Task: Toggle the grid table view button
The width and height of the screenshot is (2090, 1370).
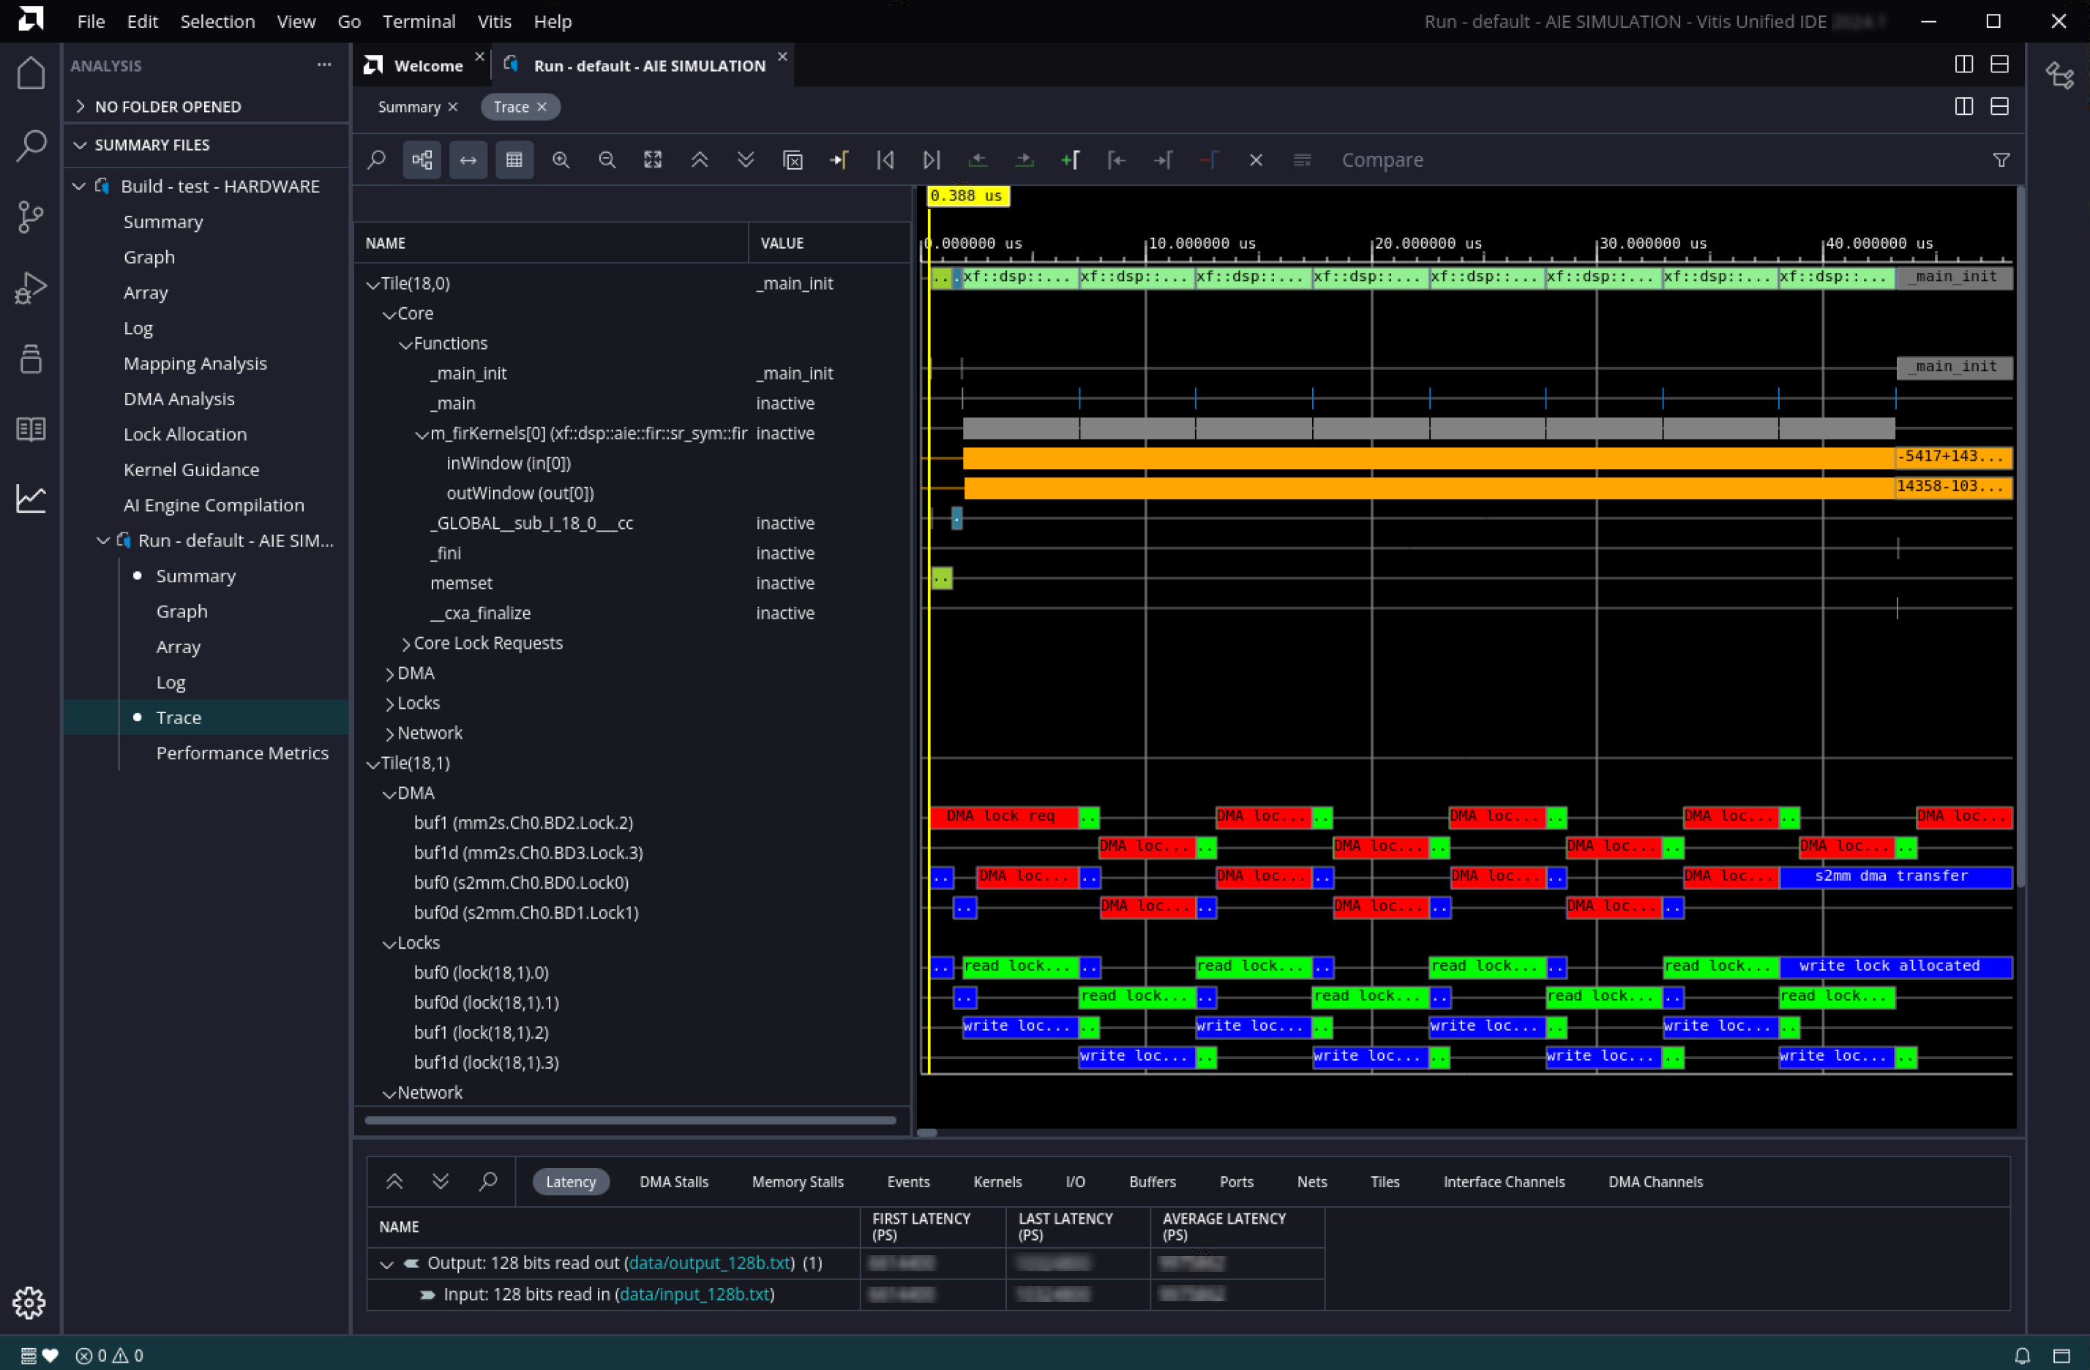Action: pyautogui.click(x=514, y=159)
